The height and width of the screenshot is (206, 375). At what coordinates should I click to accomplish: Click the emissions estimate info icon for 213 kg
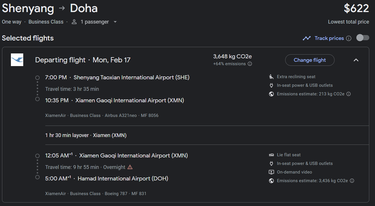point(348,94)
